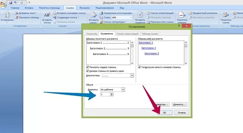Click Заголовок 3 line in print preview
This screenshot has width=243, height=133.
pyautogui.click(x=111, y=54)
